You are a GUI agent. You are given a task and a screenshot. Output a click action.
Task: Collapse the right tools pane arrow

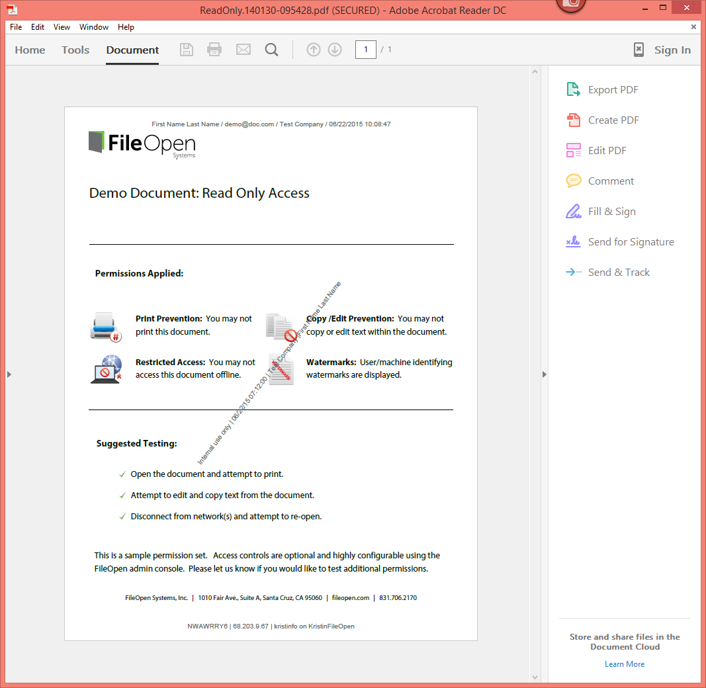tap(544, 374)
